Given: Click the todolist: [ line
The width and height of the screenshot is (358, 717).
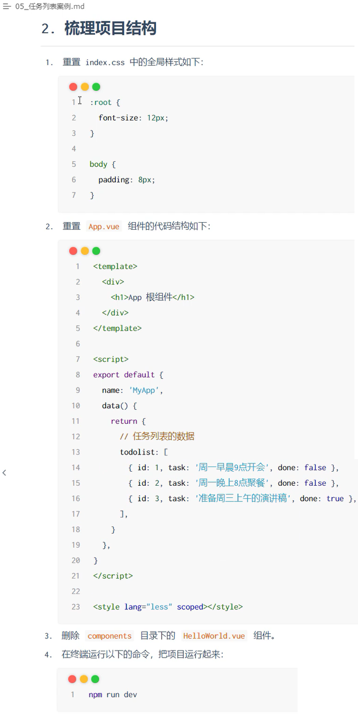Looking at the screenshot, I should (x=144, y=452).
